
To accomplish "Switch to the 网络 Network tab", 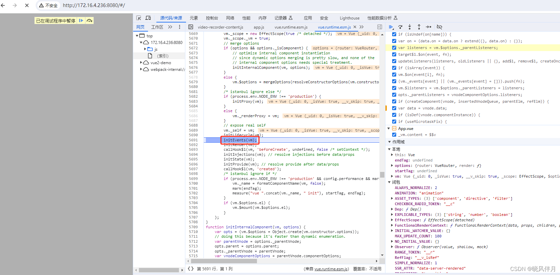I will [230, 18].
